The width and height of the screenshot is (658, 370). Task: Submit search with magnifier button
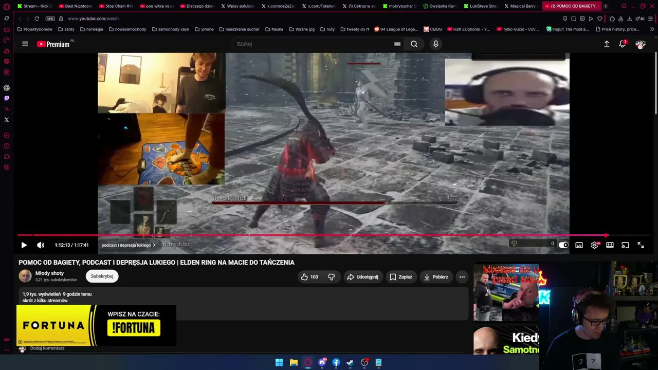pyautogui.click(x=414, y=44)
